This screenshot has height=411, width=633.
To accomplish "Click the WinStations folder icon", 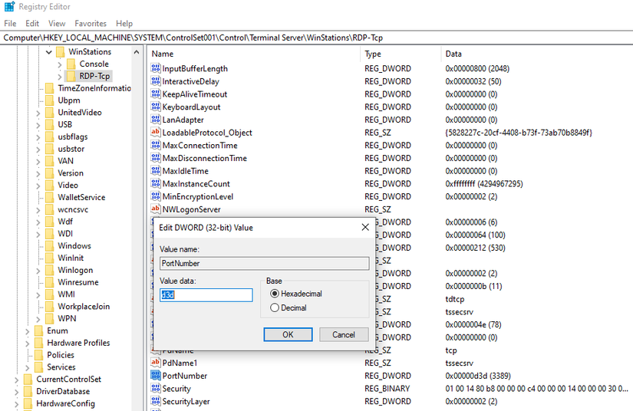I will pos(61,51).
